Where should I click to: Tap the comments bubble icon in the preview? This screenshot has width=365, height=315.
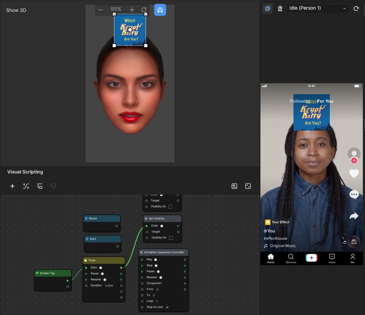coord(354,194)
